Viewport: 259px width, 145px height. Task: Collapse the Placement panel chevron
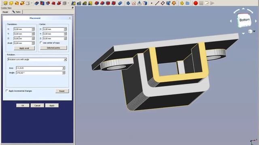tap(70, 18)
